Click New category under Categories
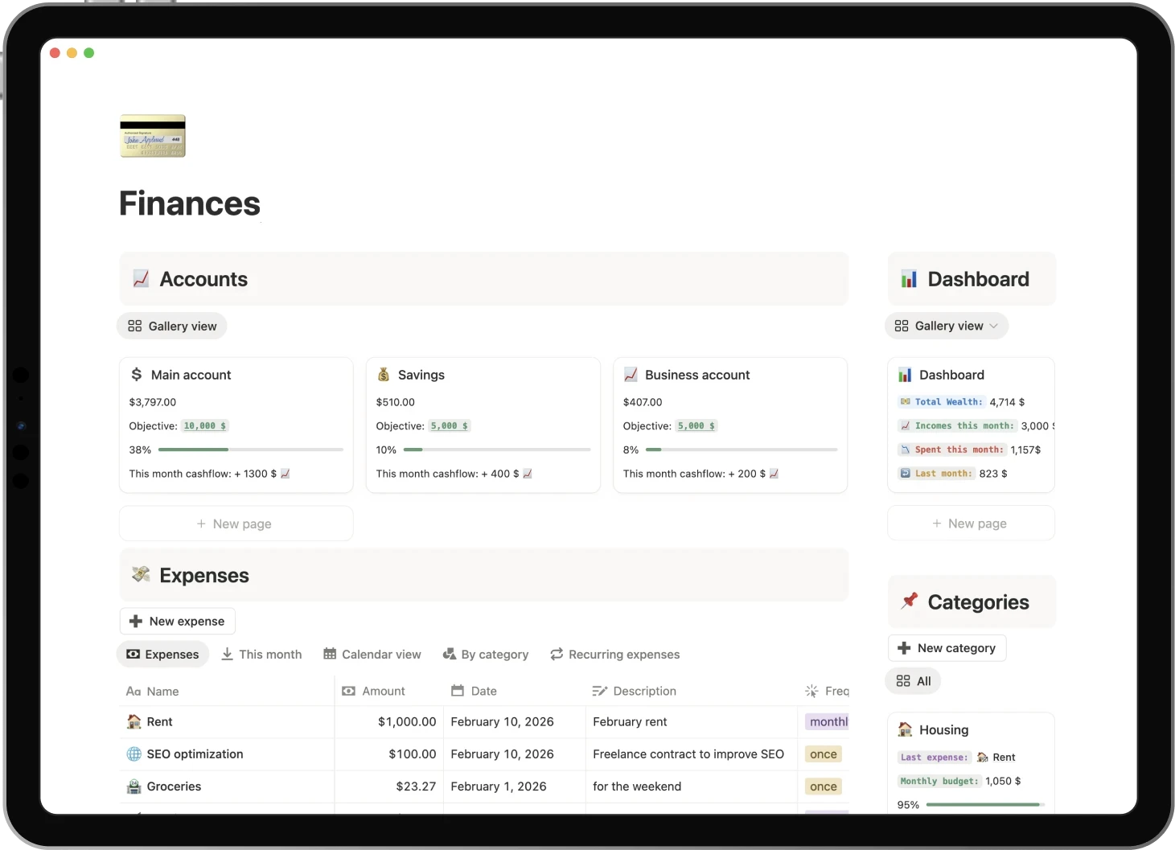The width and height of the screenshot is (1175, 850). click(x=947, y=647)
